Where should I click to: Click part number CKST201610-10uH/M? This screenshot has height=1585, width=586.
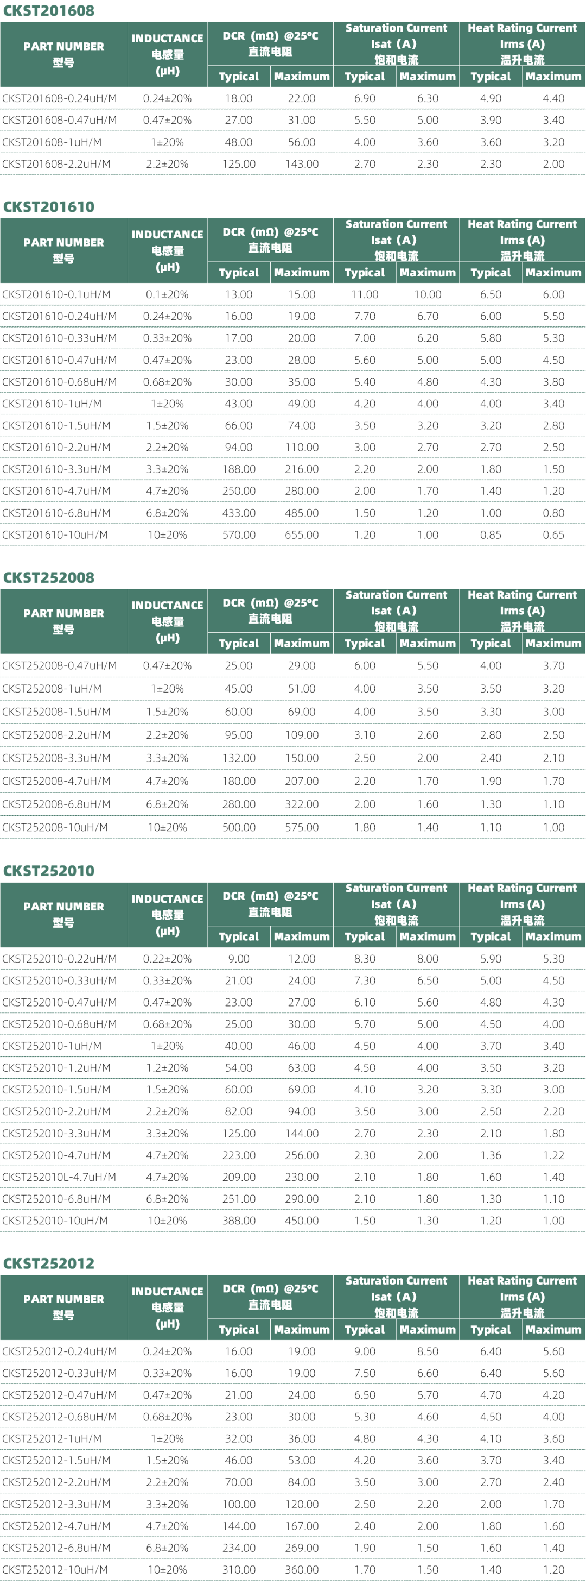[55, 534]
